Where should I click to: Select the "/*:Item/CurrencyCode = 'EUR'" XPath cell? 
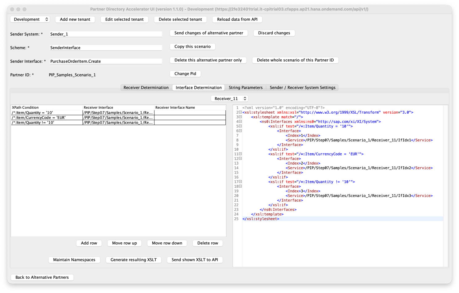pos(47,118)
